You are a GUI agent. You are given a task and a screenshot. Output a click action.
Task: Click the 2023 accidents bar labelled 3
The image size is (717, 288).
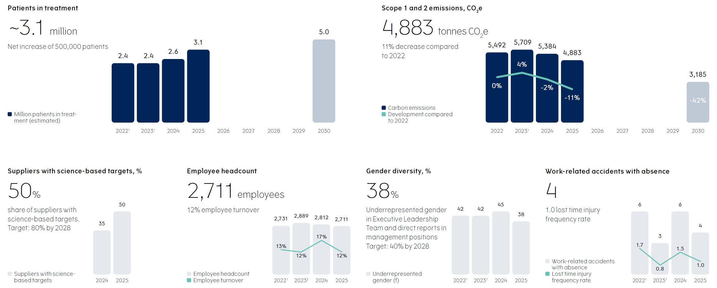click(x=660, y=259)
